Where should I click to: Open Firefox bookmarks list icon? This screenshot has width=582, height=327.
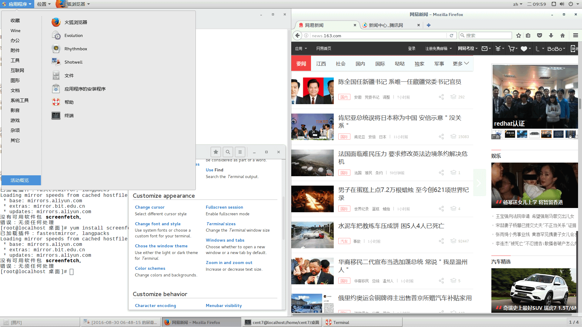pyautogui.click(x=528, y=35)
